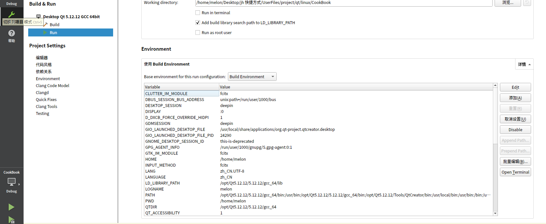Click the Variable column header

pos(181,87)
